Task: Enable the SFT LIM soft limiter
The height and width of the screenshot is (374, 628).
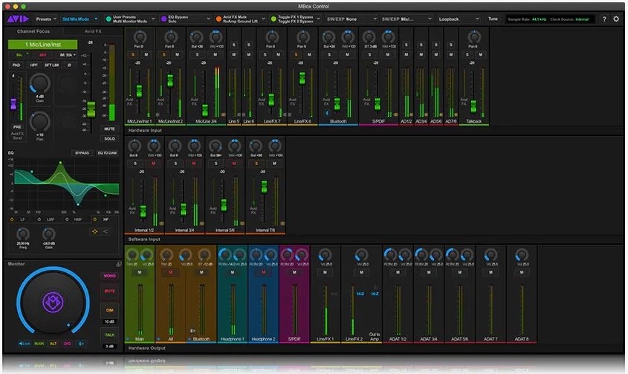Action: point(51,65)
